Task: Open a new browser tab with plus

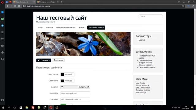Action: 62,2
